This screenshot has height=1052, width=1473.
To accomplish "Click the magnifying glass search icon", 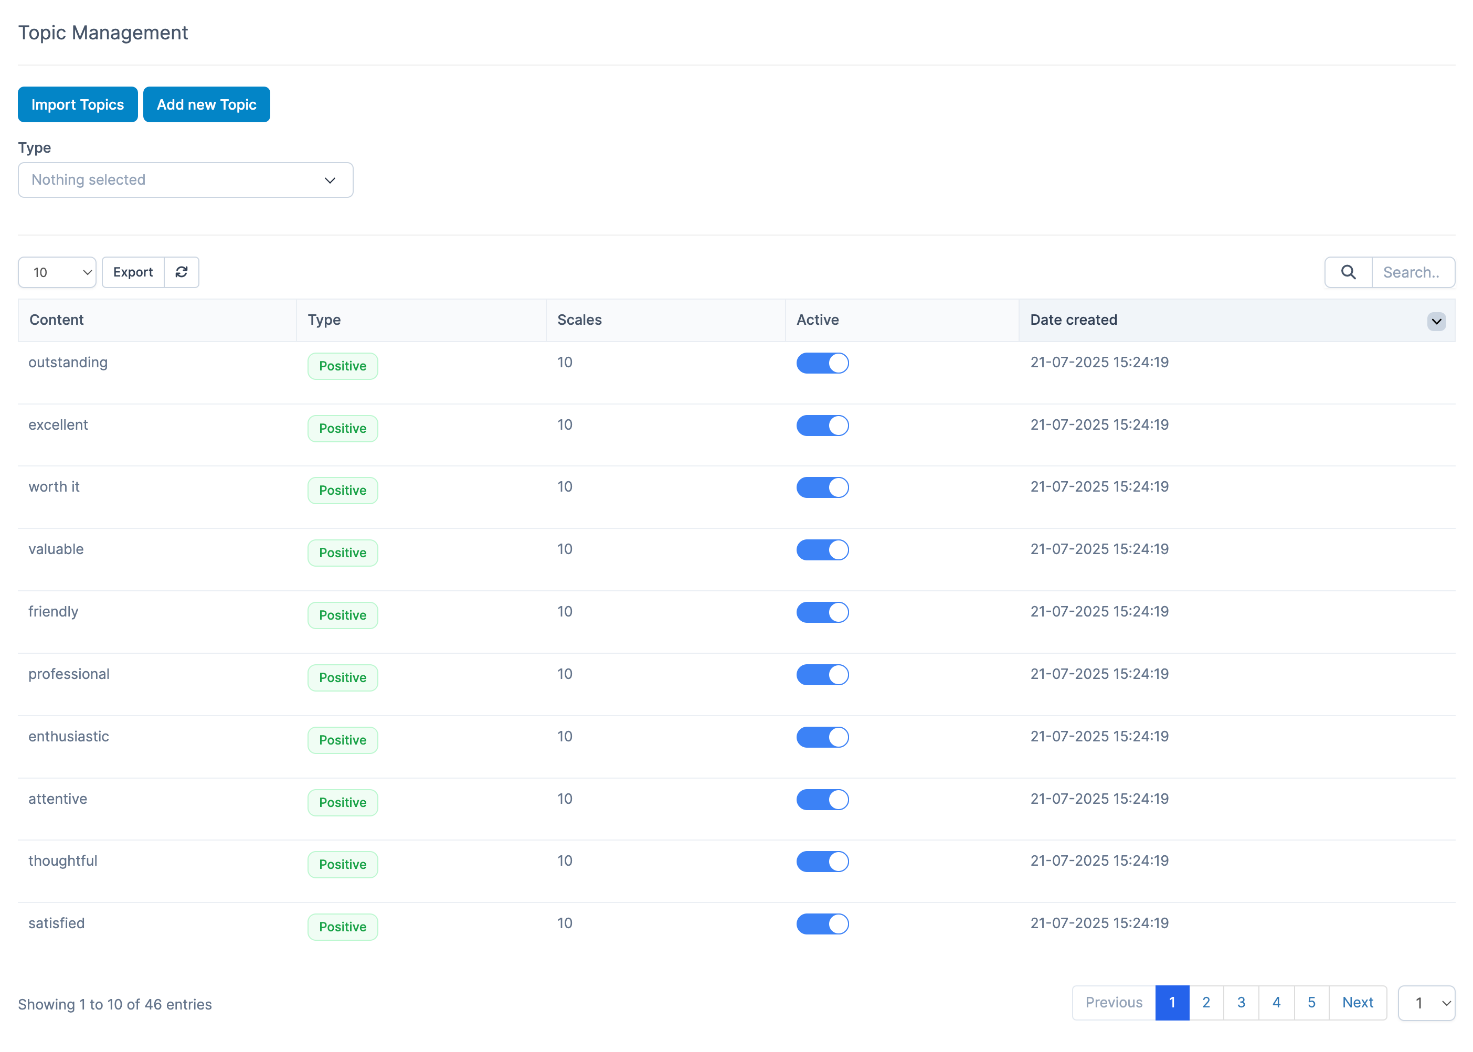I will 1348,272.
